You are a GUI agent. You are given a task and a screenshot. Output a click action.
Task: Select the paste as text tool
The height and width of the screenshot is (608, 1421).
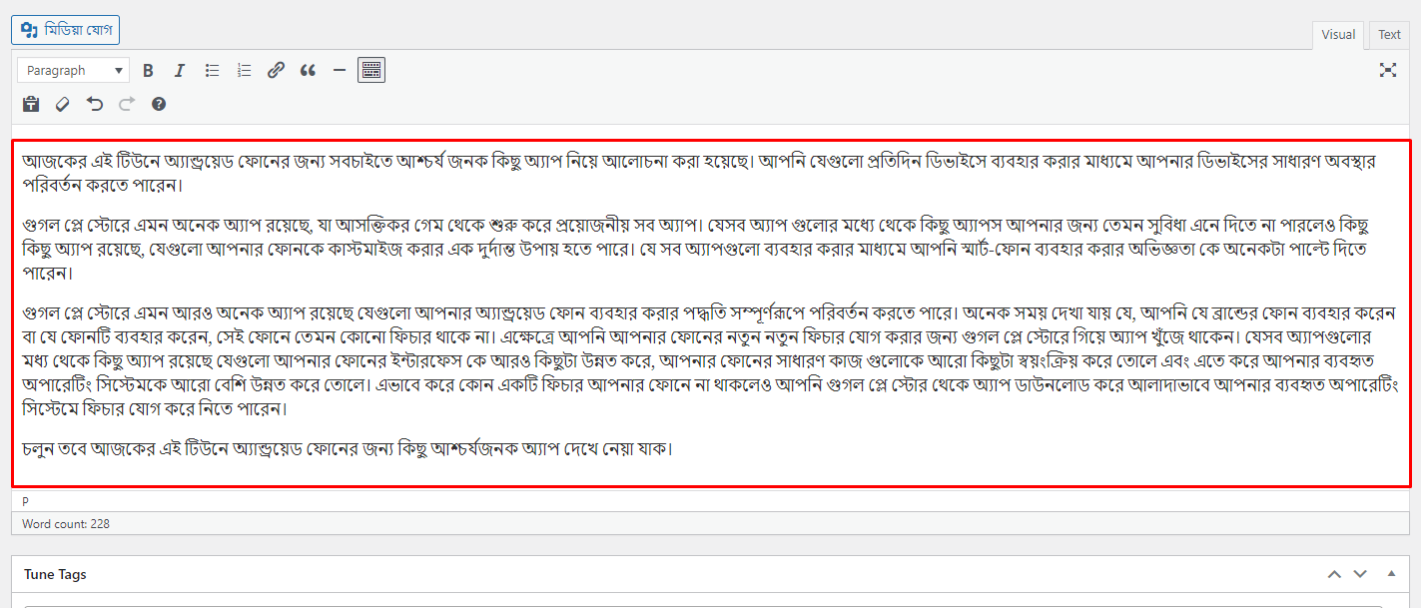coord(30,104)
